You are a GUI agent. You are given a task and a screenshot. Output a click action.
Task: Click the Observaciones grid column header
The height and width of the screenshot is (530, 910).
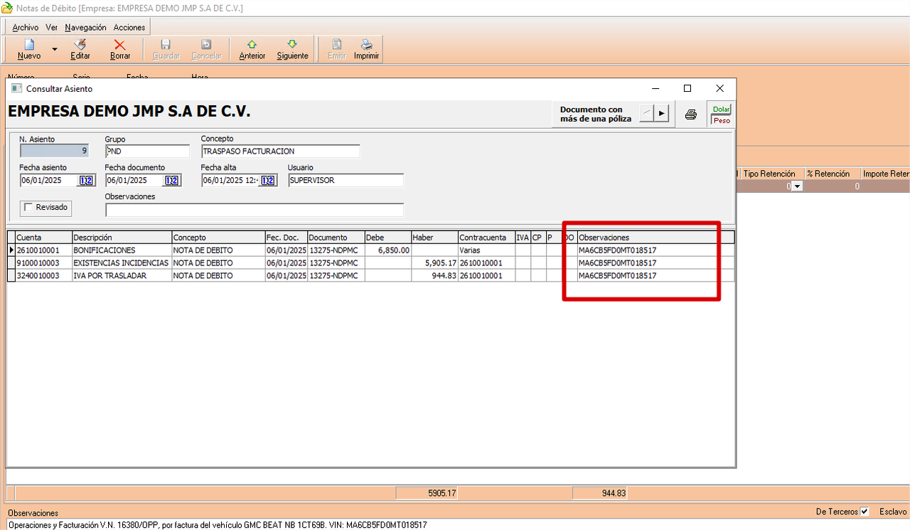[655, 237]
